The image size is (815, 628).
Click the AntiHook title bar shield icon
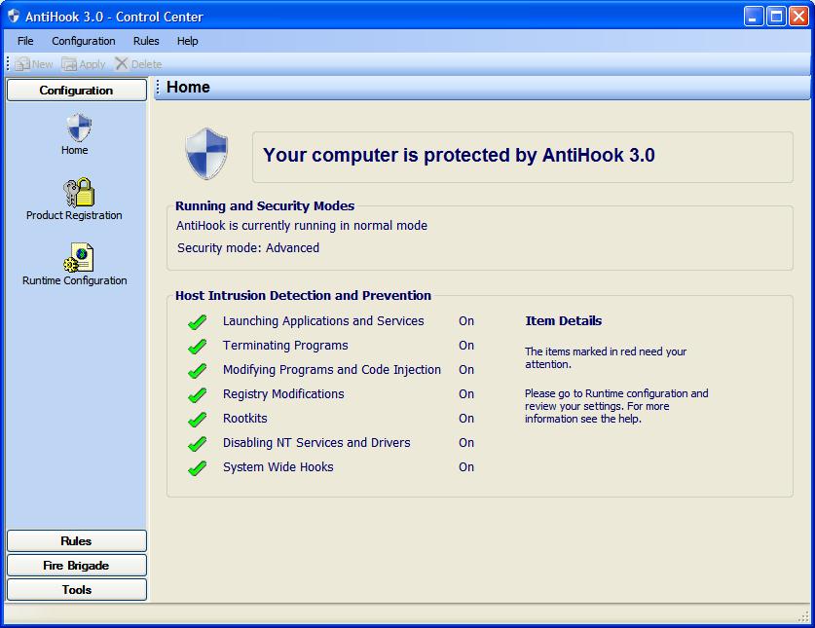tap(14, 17)
